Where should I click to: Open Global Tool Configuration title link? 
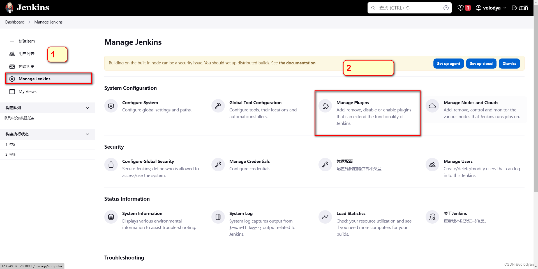pos(255,103)
